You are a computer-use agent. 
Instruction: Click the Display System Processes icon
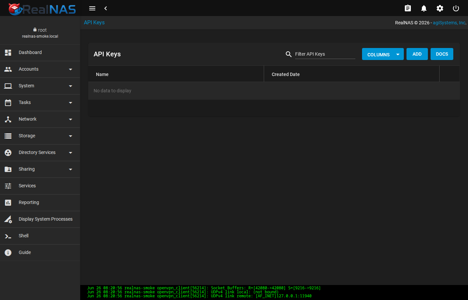point(8,219)
